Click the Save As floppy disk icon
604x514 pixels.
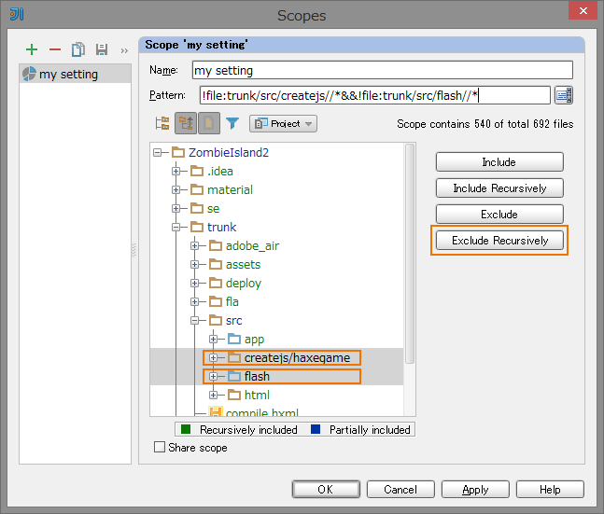click(x=101, y=49)
